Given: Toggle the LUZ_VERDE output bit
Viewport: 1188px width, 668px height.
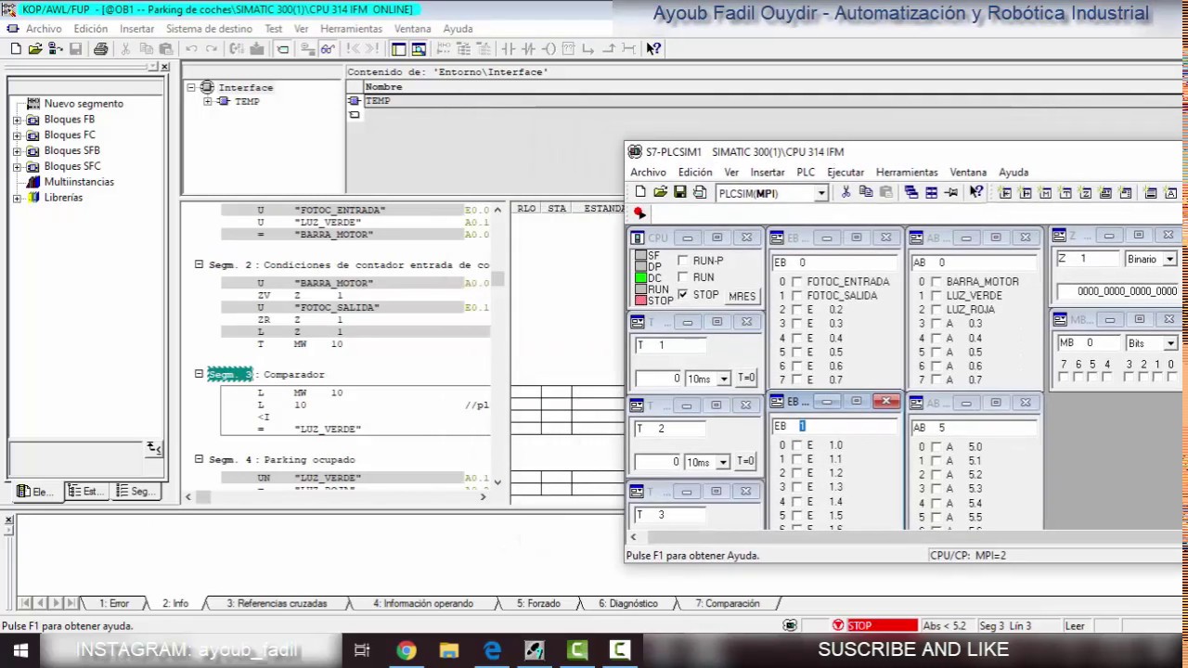Looking at the screenshot, I should click(x=936, y=296).
